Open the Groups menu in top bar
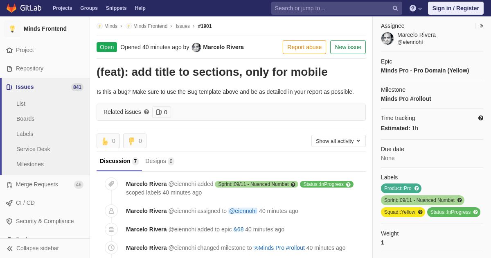 coord(89,8)
